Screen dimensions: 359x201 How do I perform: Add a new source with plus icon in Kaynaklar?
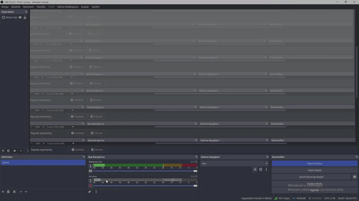click(3, 151)
